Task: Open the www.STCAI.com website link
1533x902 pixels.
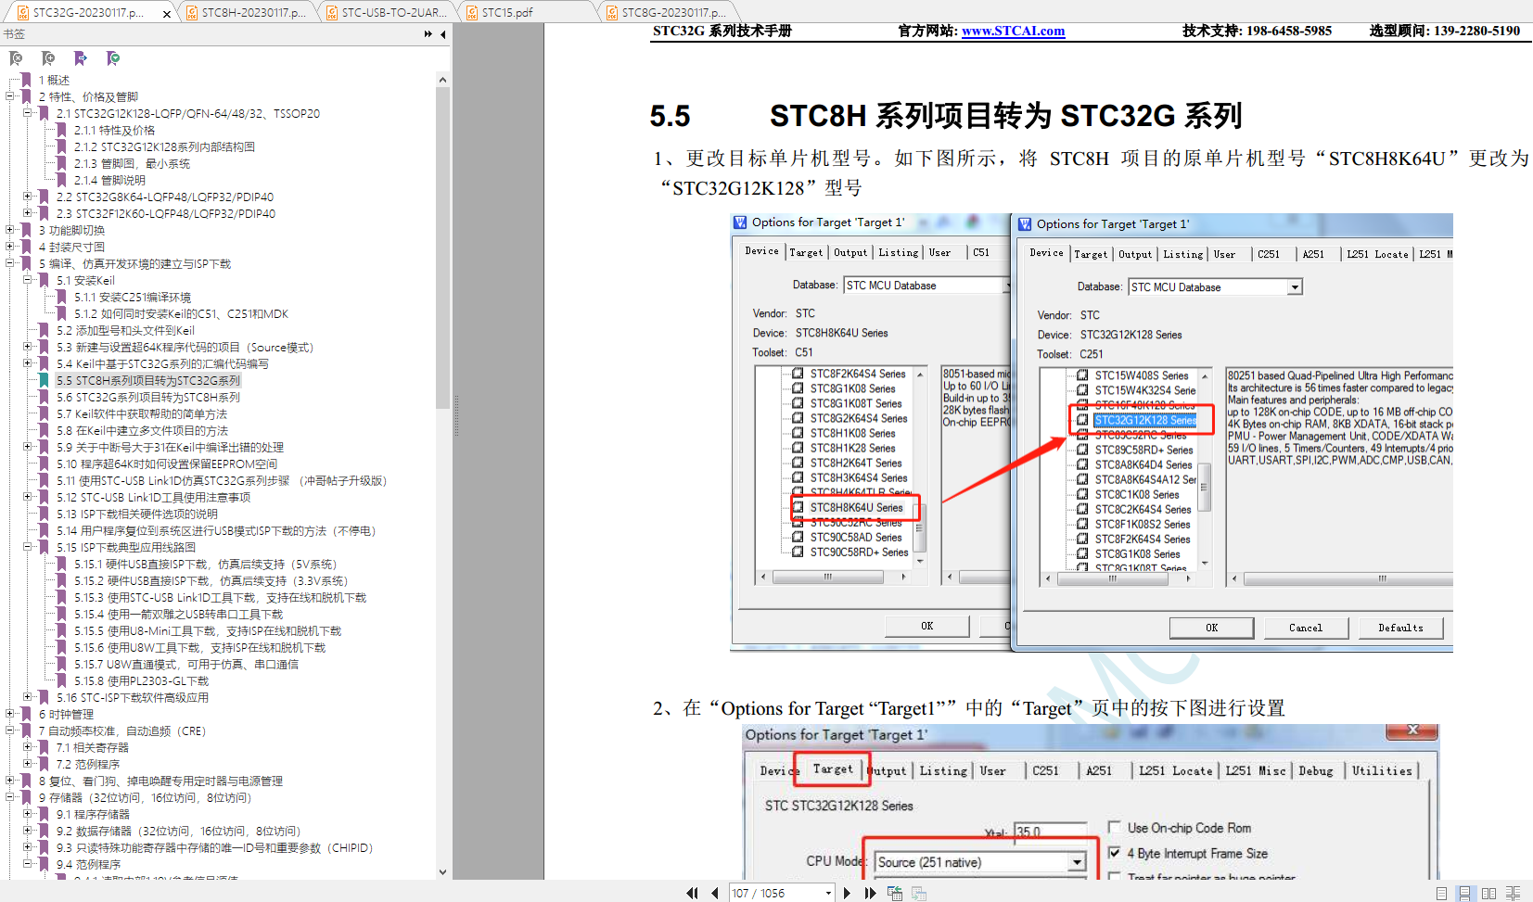Action: (1013, 31)
